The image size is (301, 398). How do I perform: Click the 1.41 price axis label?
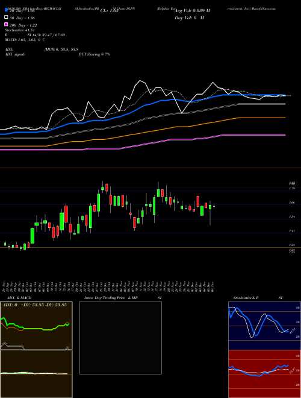[x=292, y=231]
